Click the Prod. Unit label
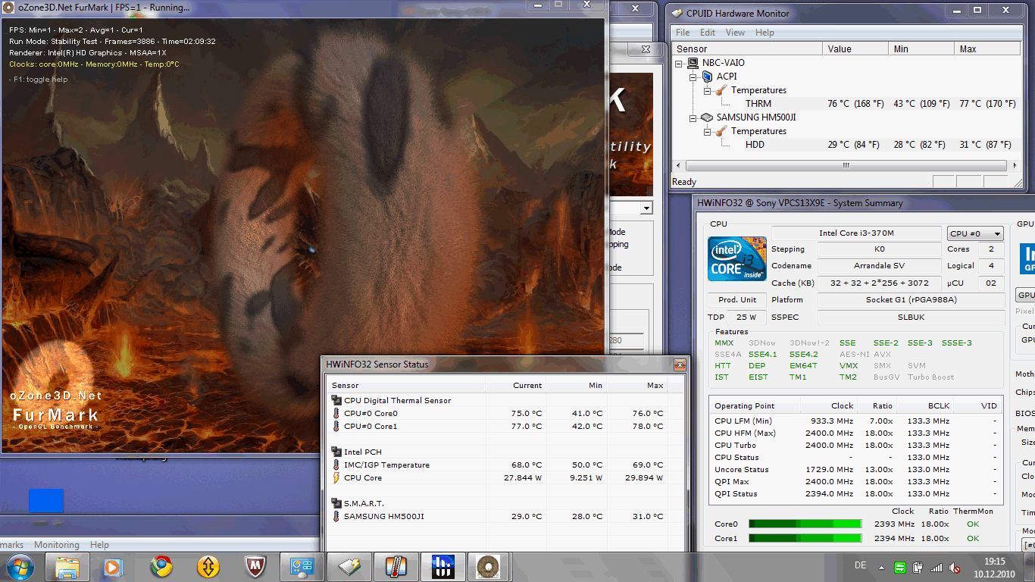The image size is (1035, 582). point(737,300)
